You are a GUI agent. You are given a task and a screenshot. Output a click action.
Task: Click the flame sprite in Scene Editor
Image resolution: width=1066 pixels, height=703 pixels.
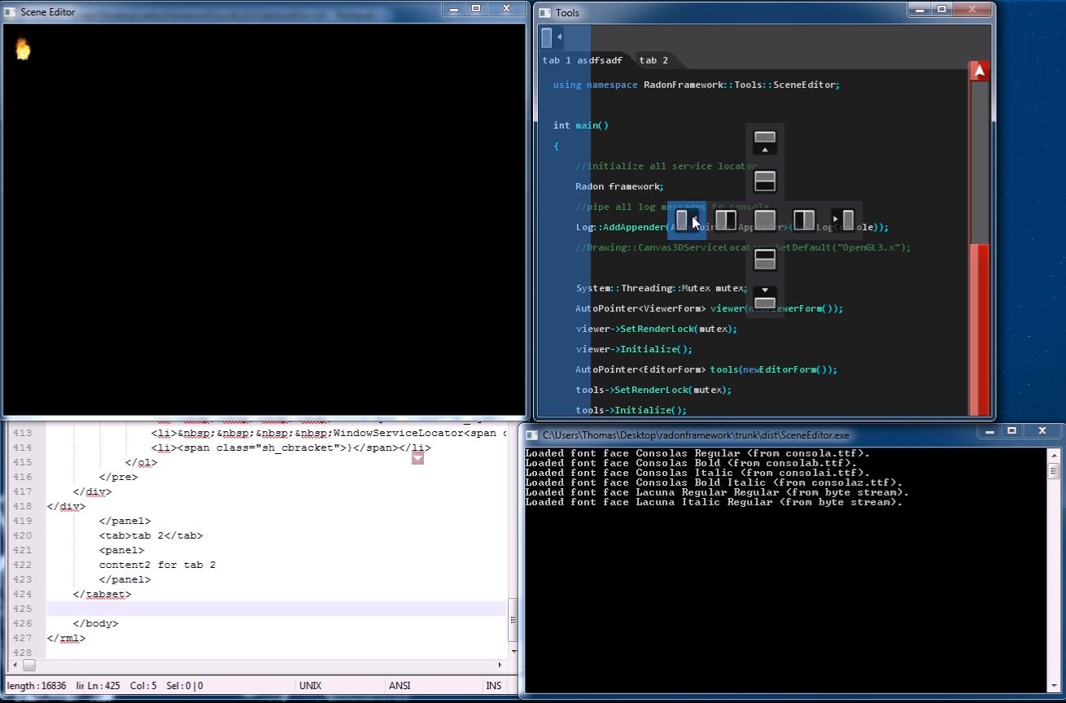[x=23, y=49]
